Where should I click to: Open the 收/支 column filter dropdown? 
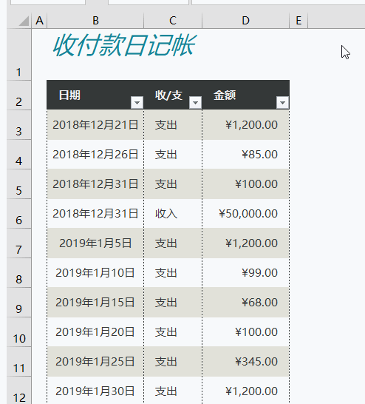pyautogui.click(x=195, y=103)
